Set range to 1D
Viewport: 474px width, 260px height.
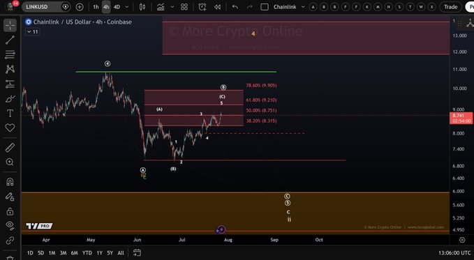click(x=30, y=253)
